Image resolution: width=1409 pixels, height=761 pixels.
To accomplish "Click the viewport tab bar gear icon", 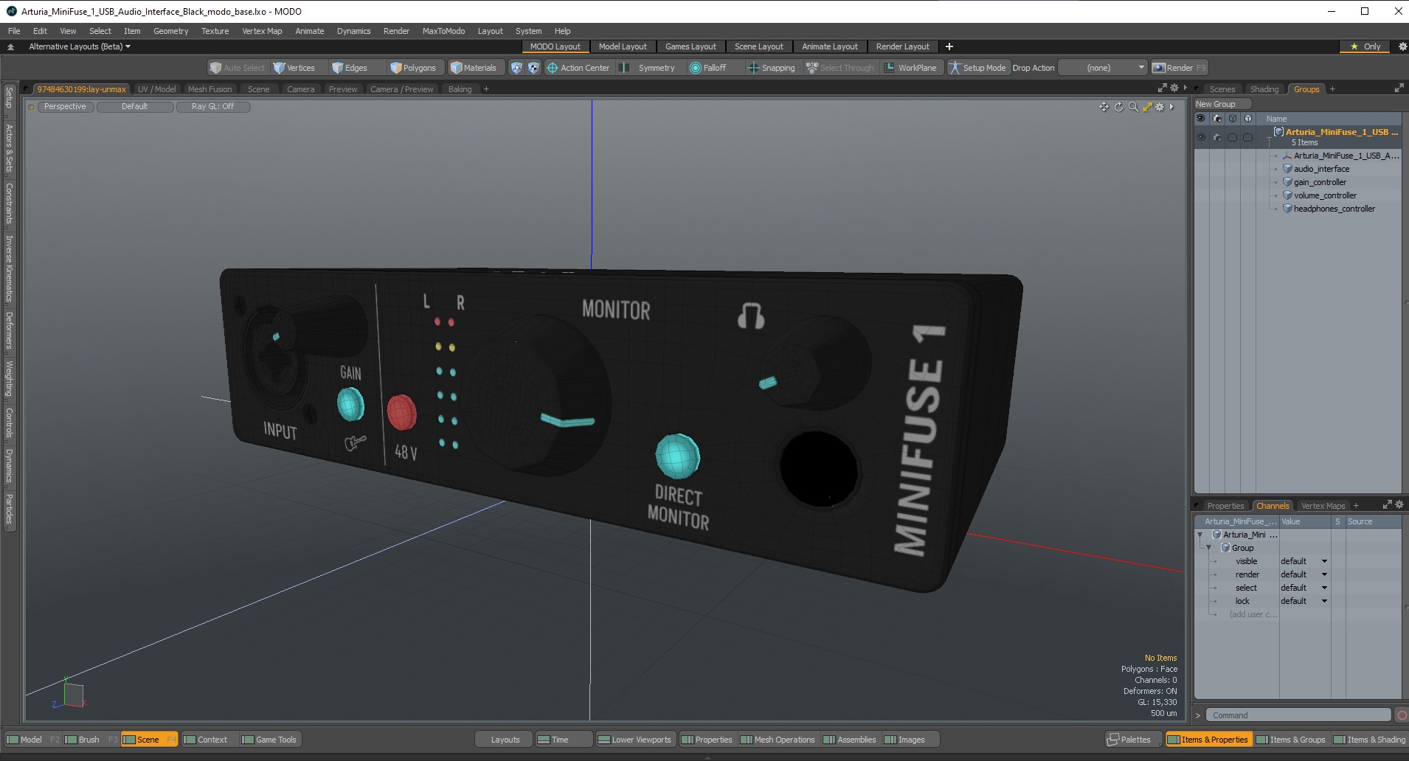I will (x=1174, y=88).
